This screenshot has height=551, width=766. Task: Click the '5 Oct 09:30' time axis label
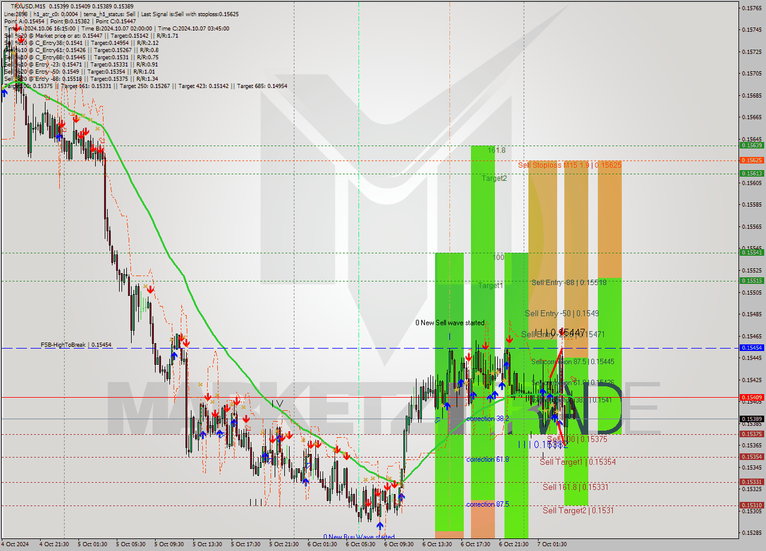coord(169,544)
